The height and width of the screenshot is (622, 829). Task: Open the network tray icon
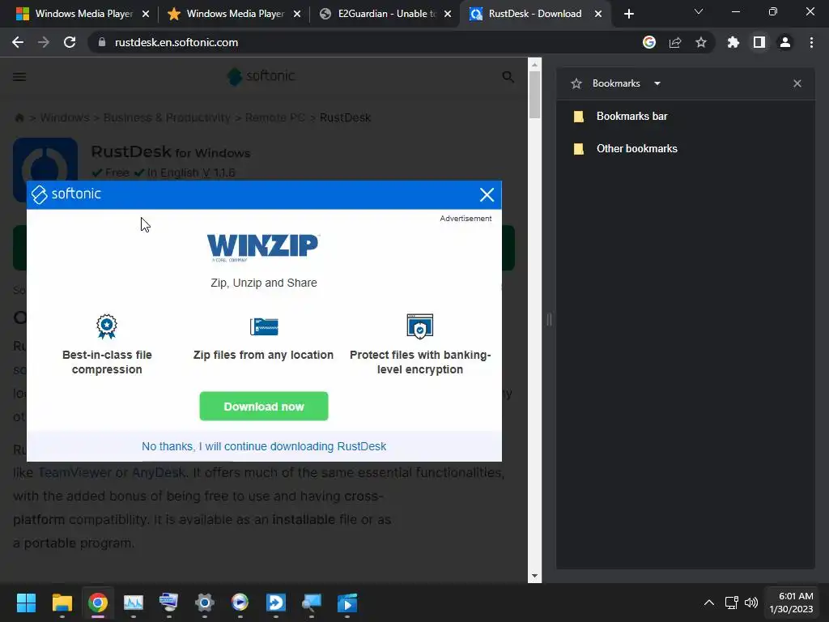pos(731,603)
